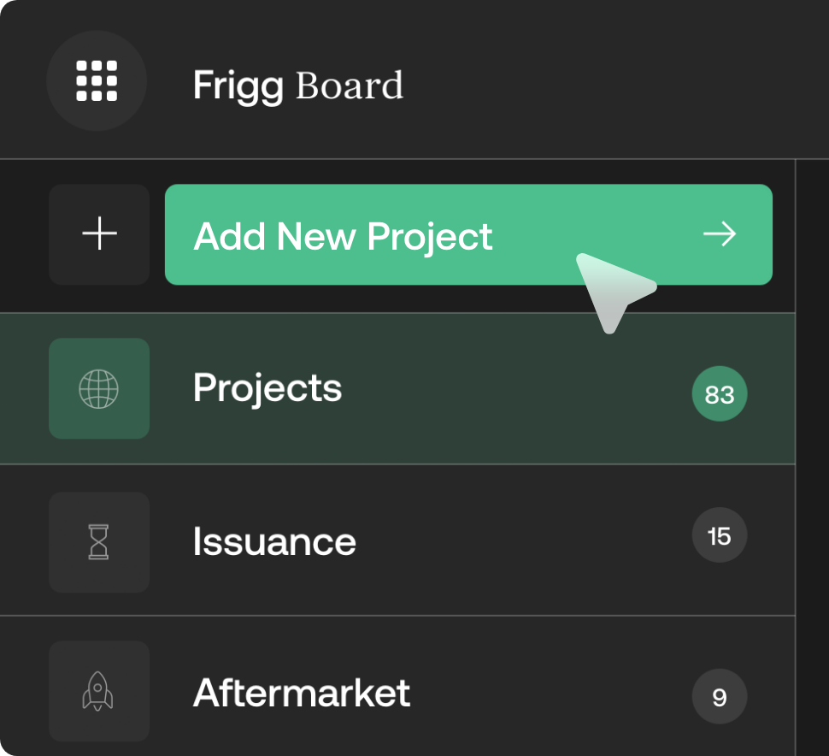Open the Aftermarket menu item label
829x756 pixels.
(302, 693)
